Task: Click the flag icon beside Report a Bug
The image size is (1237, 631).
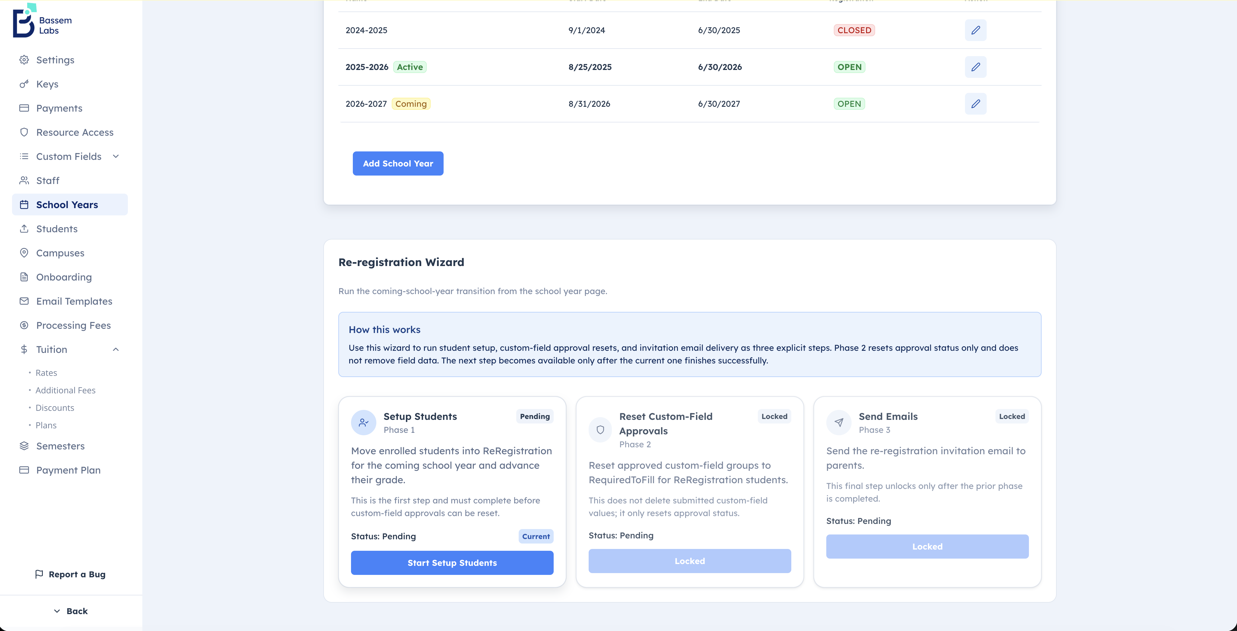Action: tap(40, 574)
